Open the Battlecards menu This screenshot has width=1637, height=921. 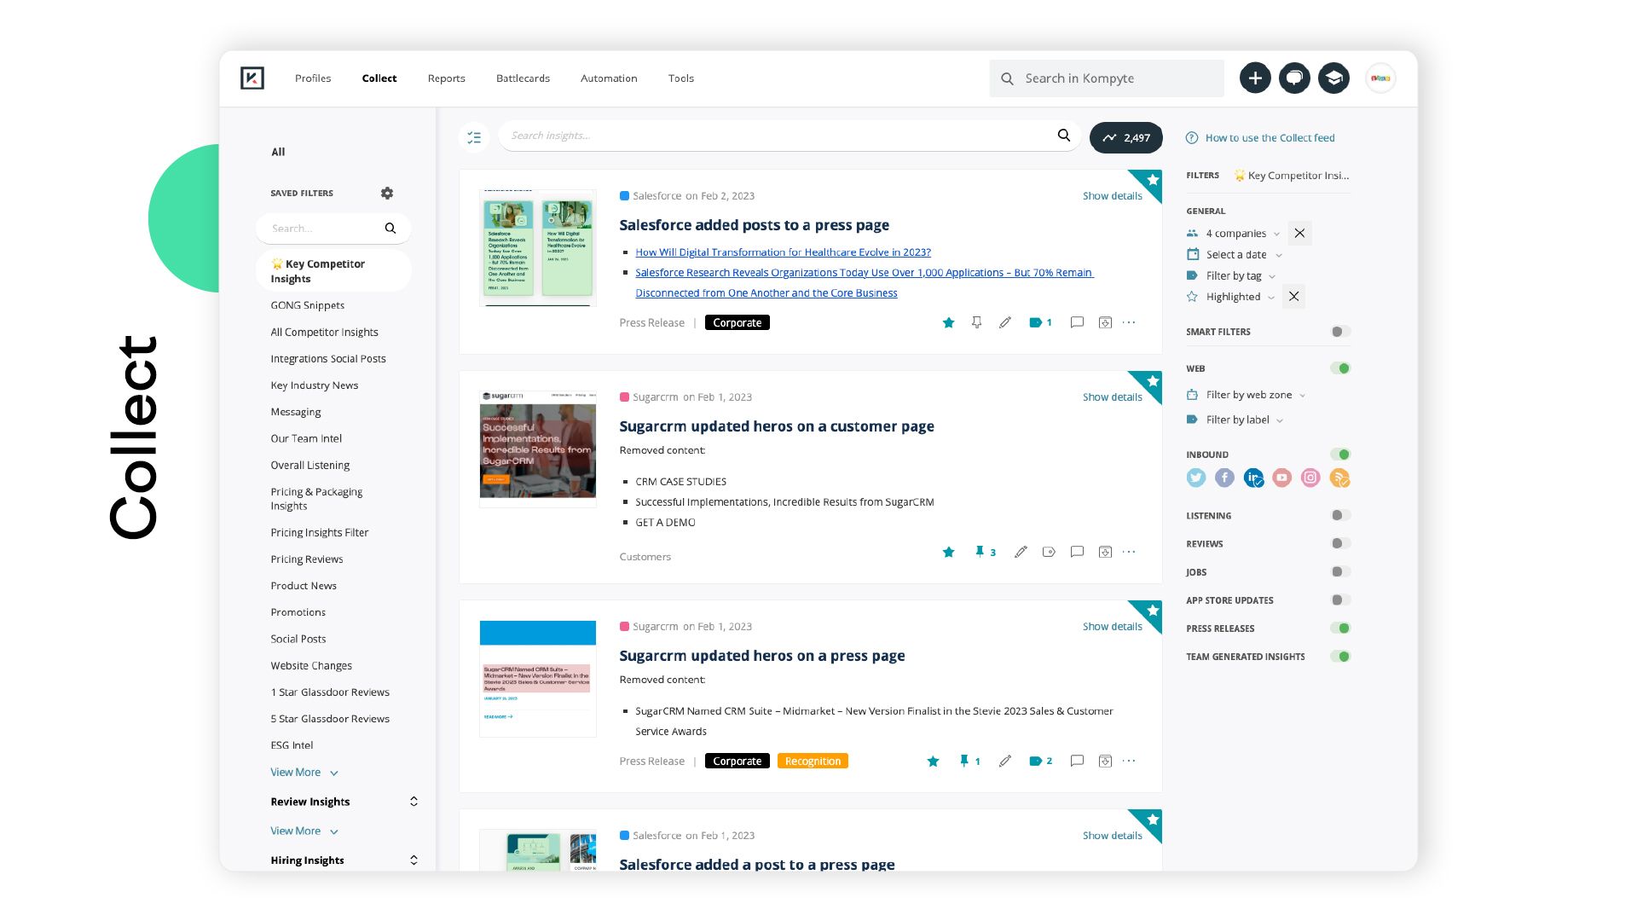point(523,78)
